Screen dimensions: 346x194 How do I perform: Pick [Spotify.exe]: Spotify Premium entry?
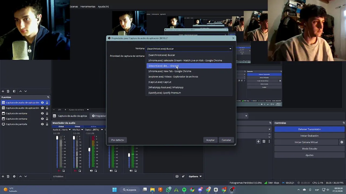click(189, 93)
